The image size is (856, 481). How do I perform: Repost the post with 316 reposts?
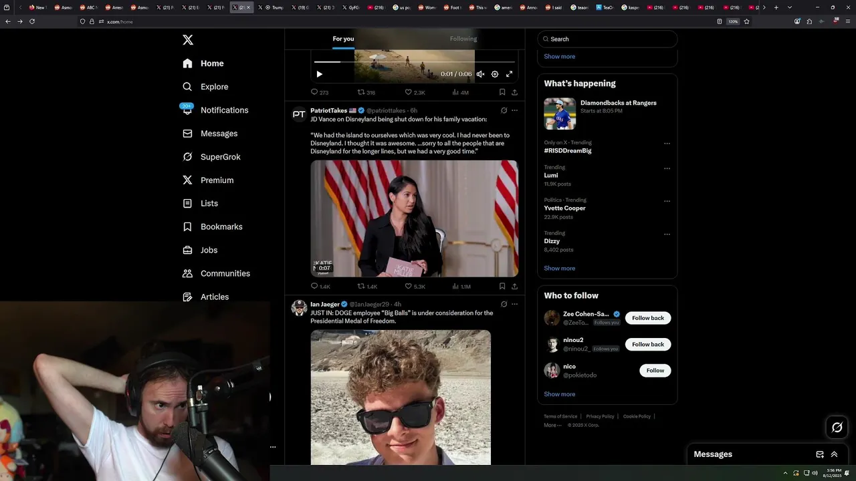tap(366, 92)
